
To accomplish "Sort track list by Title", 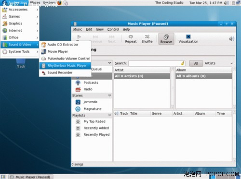I will coord(140,114).
